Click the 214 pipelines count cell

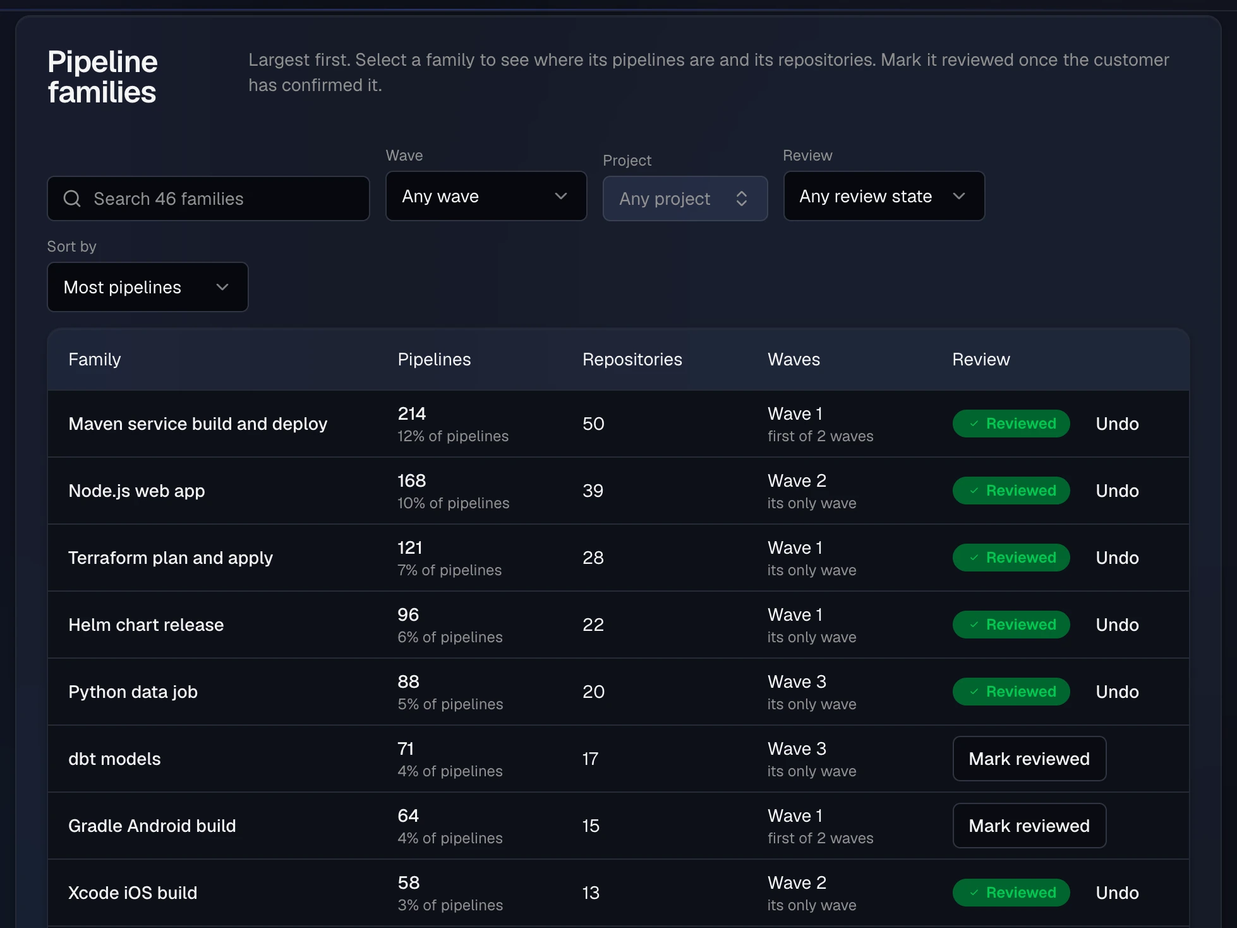pos(412,413)
